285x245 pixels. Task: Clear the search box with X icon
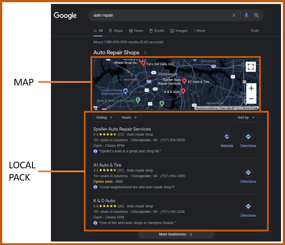(x=234, y=15)
